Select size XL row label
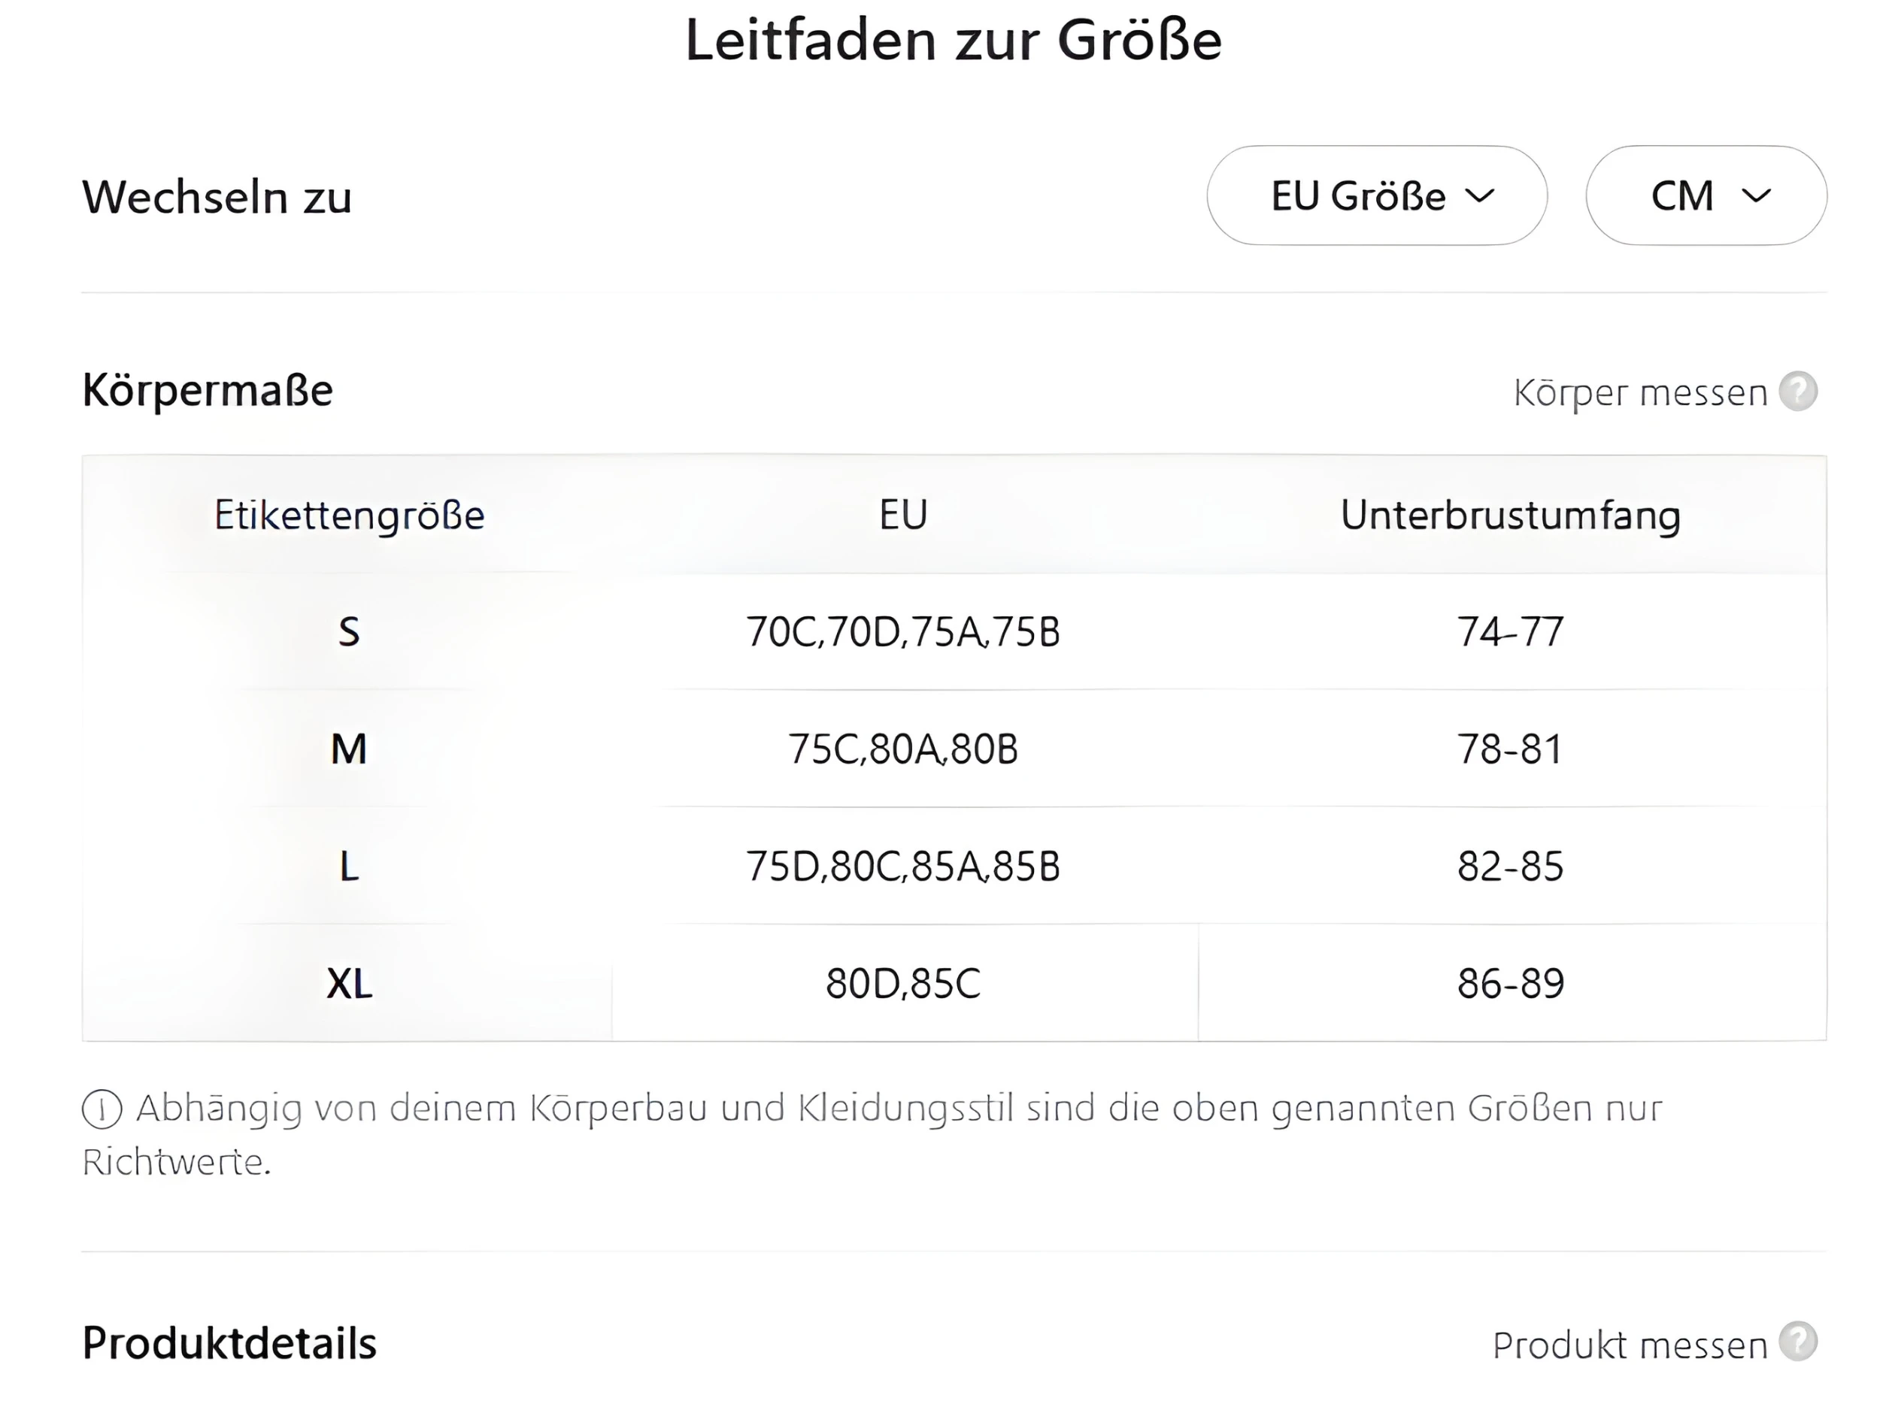The height and width of the screenshot is (1401, 1886). coord(349,984)
